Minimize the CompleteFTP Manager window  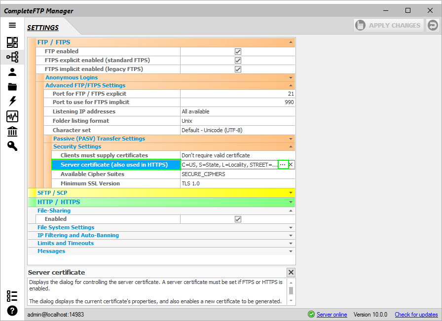386,10
